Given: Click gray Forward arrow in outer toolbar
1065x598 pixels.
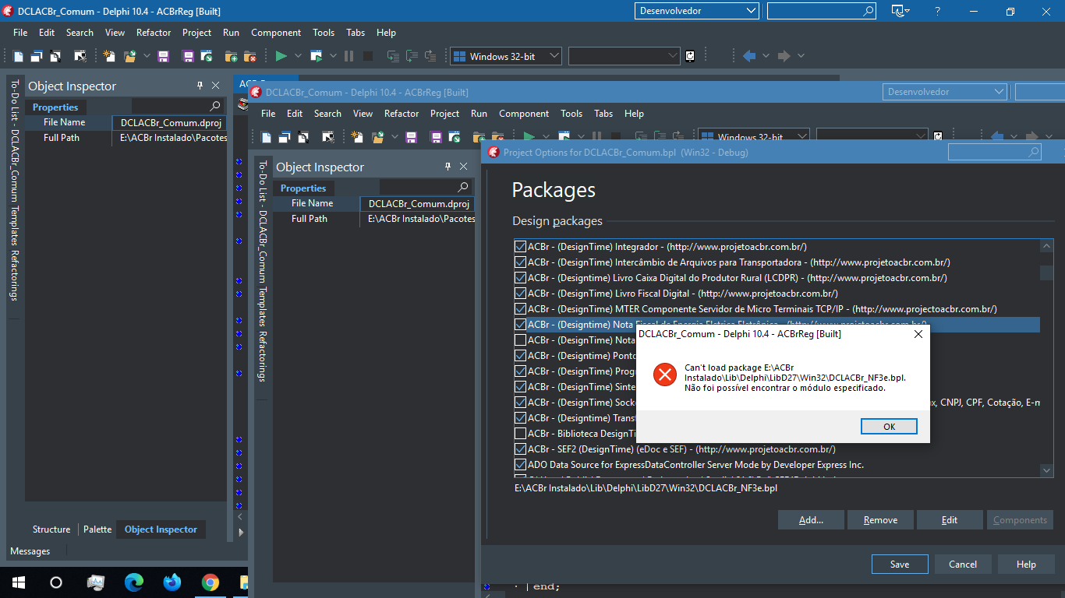Looking at the screenshot, I should tap(784, 56).
